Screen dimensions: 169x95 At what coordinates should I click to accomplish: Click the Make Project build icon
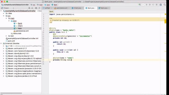tap(140, 5)
